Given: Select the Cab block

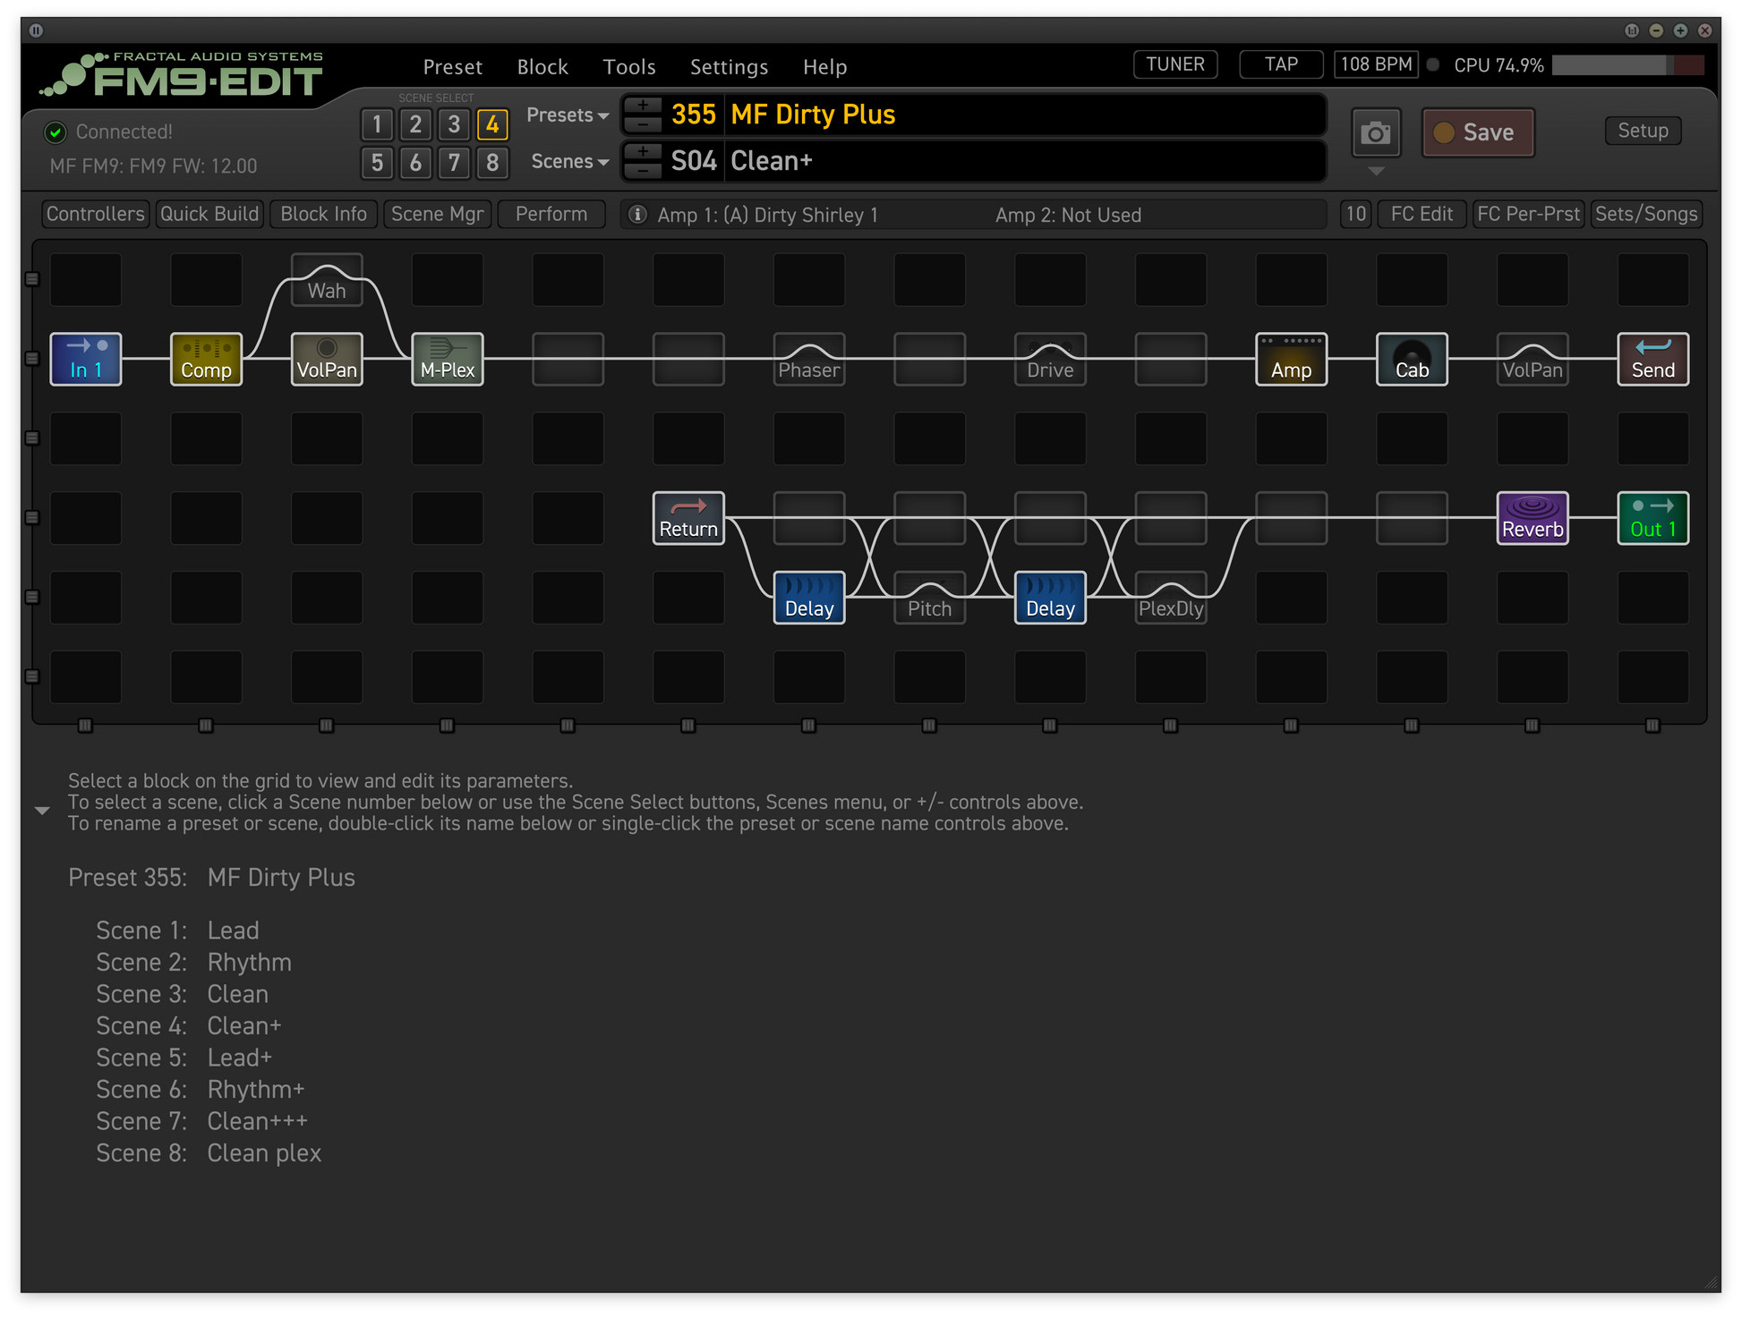Looking at the screenshot, I should point(1412,359).
